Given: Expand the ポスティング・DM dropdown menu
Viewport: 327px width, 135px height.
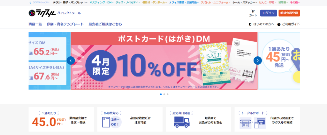Looking at the screenshot, I should point(102,3).
